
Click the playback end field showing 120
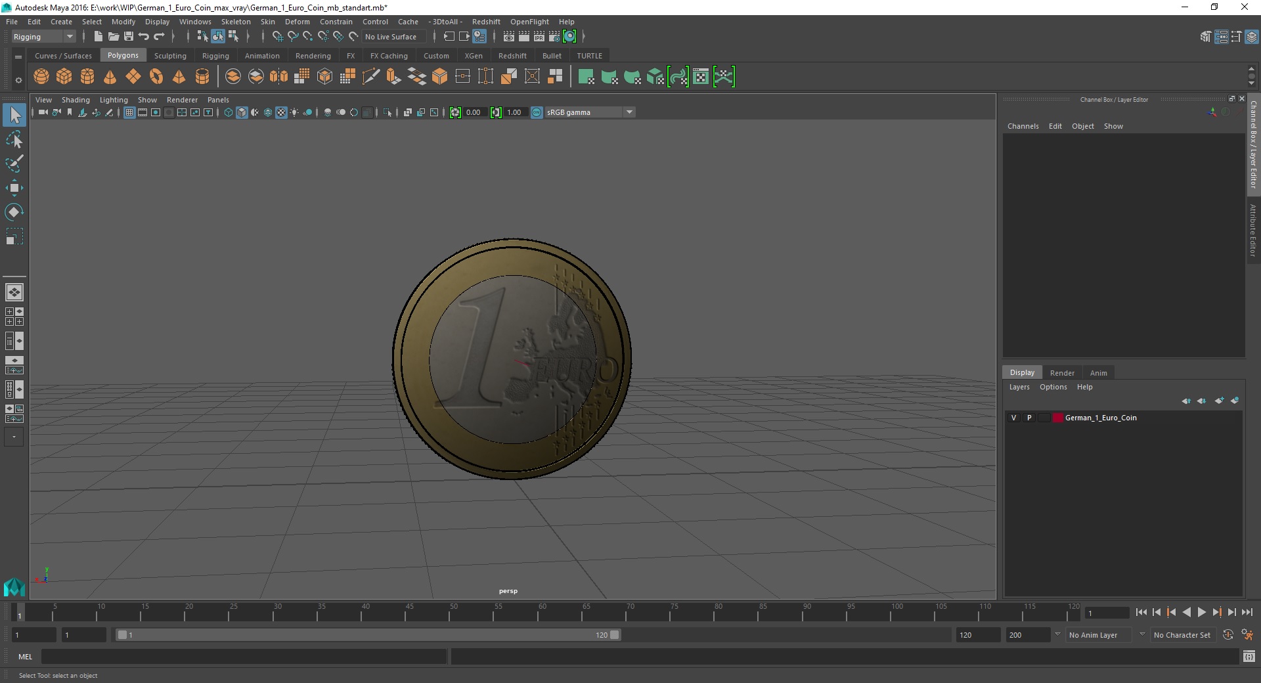click(x=977, y=635)
